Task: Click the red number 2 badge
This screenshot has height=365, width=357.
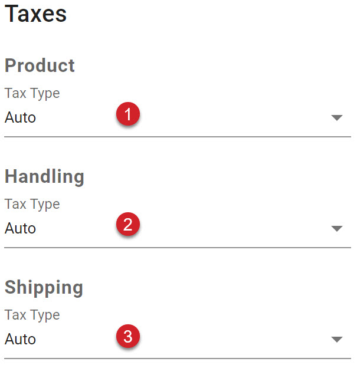Action: 128,224
